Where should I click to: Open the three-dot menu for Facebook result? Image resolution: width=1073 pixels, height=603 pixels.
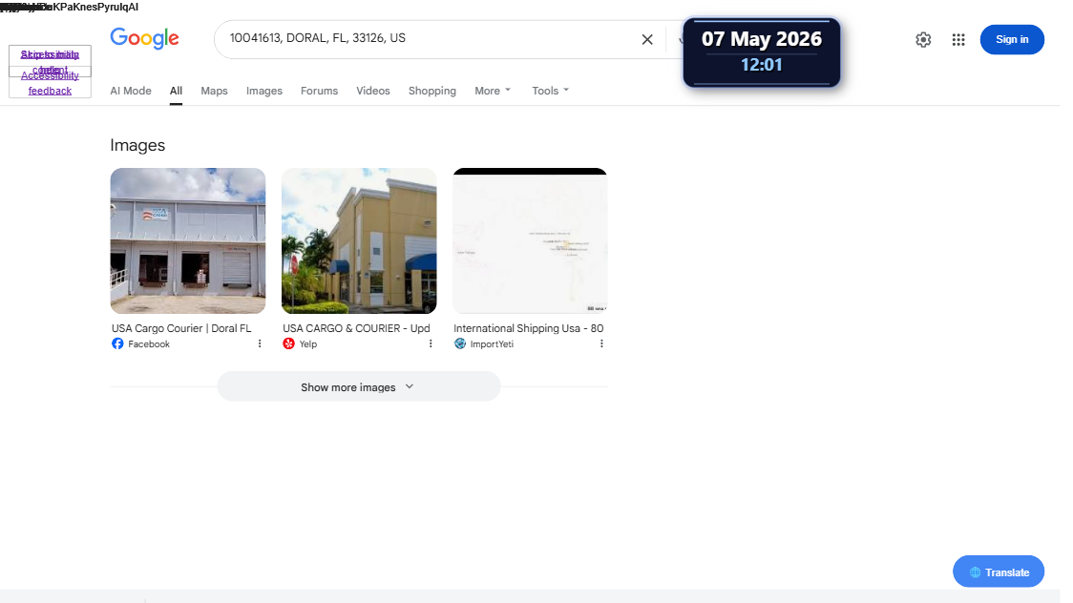tap(260, 343)
